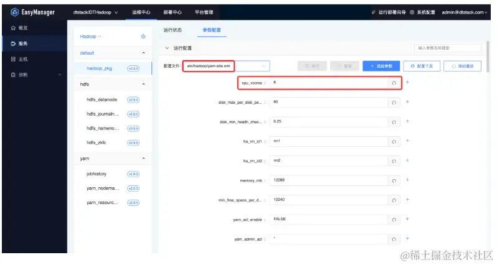Reset the ha_rm_id2 parameter
This screenshot has height=265, width=497.
[x=394, y=161]
